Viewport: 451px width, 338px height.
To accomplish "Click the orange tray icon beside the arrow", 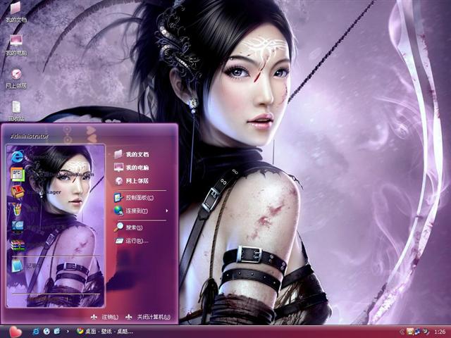I will [409, 332].
